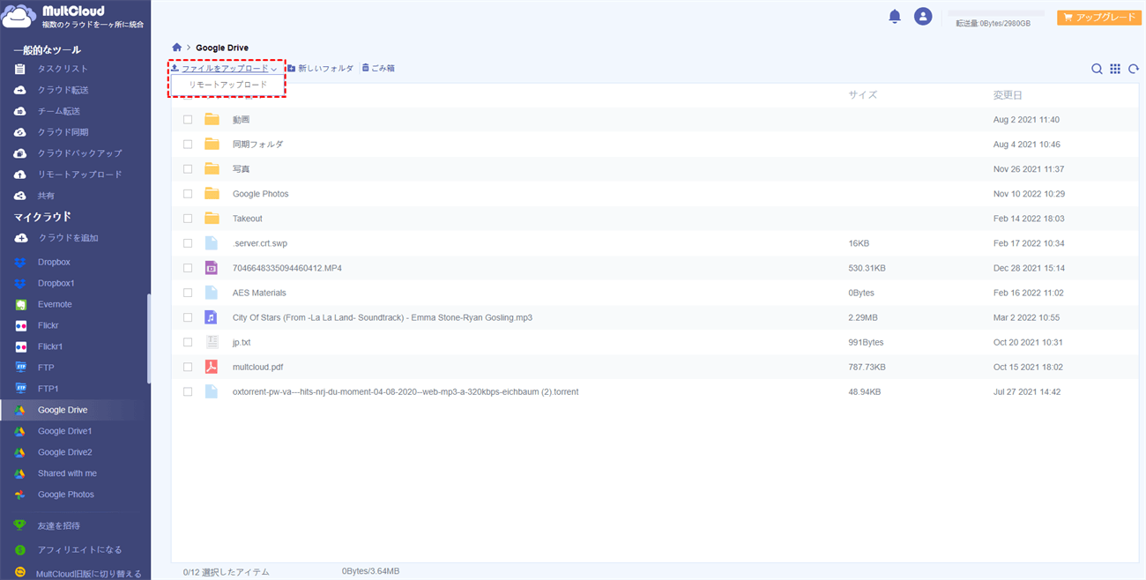Open チーム転送 in sidebar
The image size is (1146, 580).
[x=58, y=111]
